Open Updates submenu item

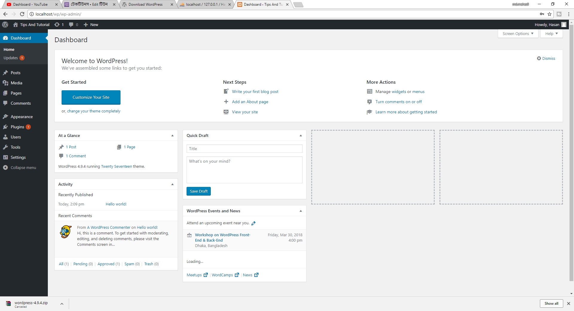(14, 58)
